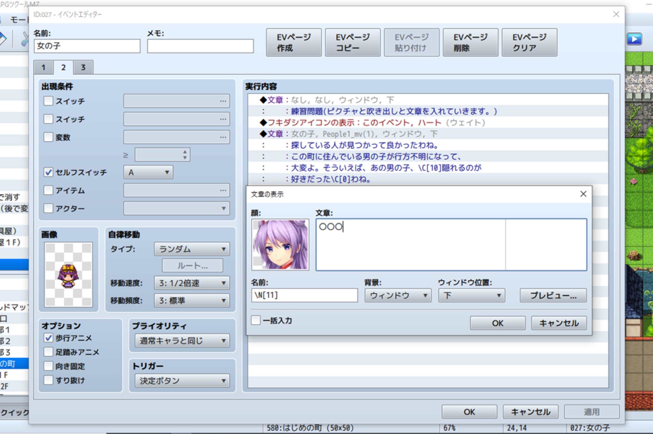Click the variable value stepper arrows
The width and height of the screenshot is (653, 434).
tap(185, 155)
